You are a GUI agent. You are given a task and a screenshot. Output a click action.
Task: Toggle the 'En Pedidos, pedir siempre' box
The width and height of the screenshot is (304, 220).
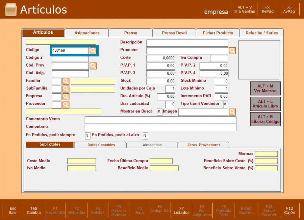87,136
